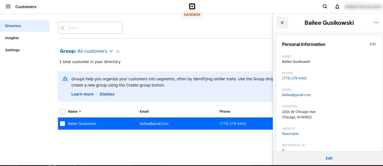Close the Bailee Gusikowski panel
Viewport: 383px width, 166px height.
pos(282,23)
